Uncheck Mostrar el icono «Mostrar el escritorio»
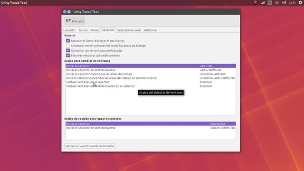 pyautogui.click(x=68, y=41)
